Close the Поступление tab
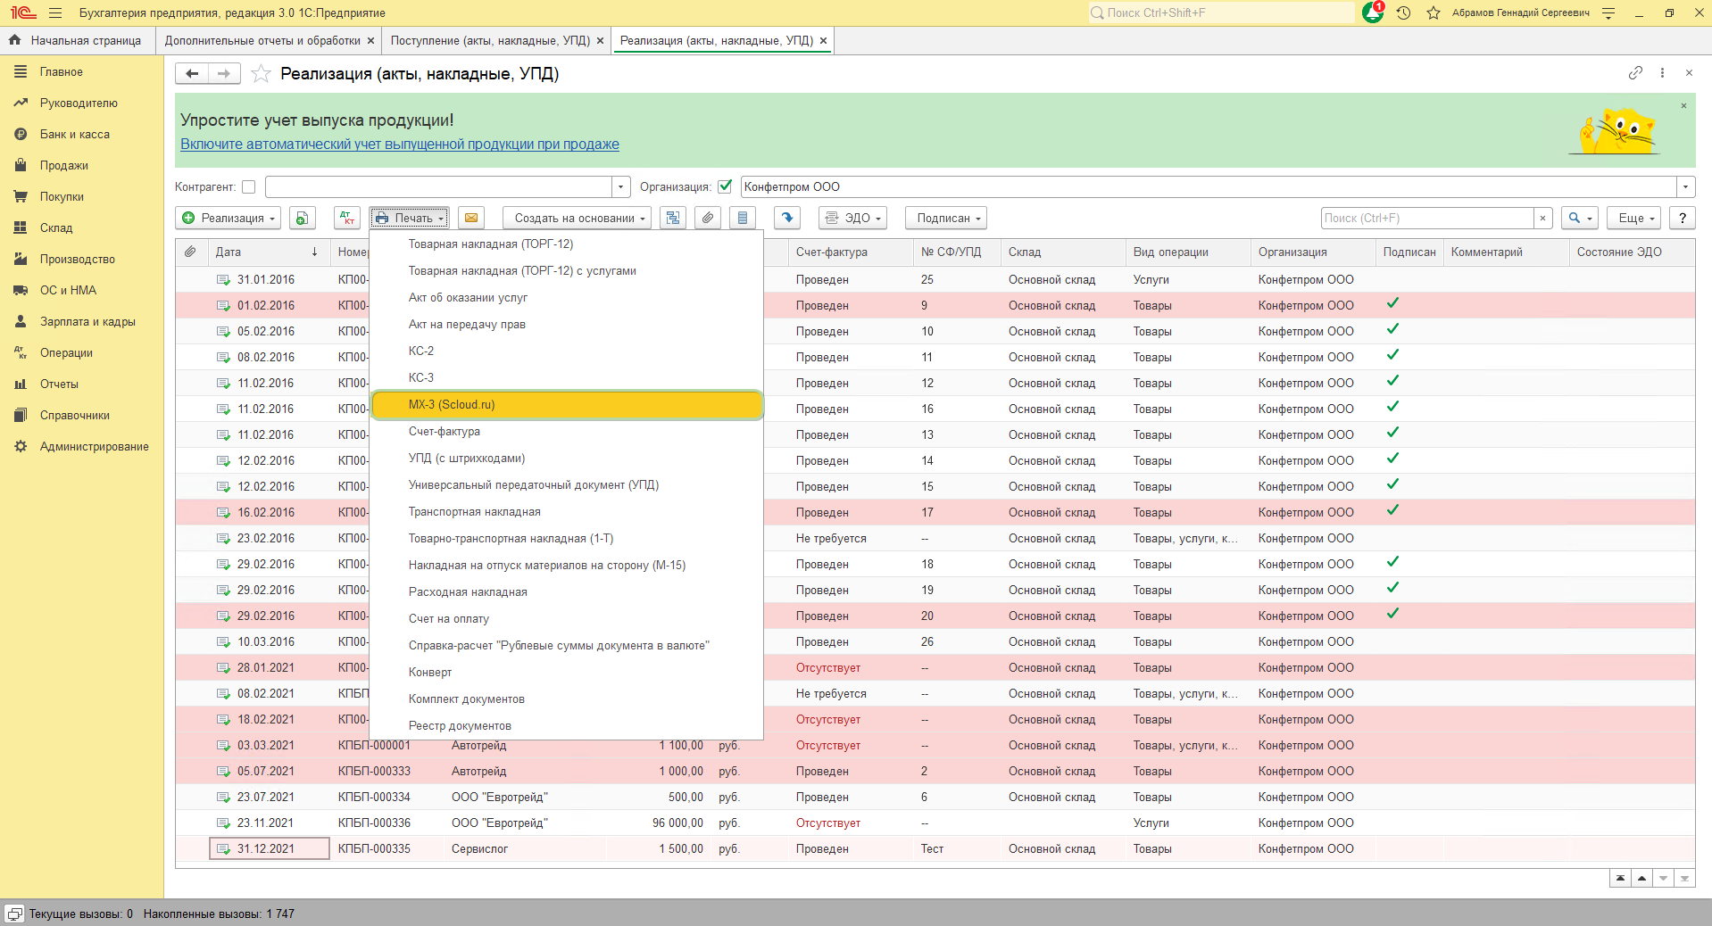Screen dimensions: 1712x926 [600, 41]
